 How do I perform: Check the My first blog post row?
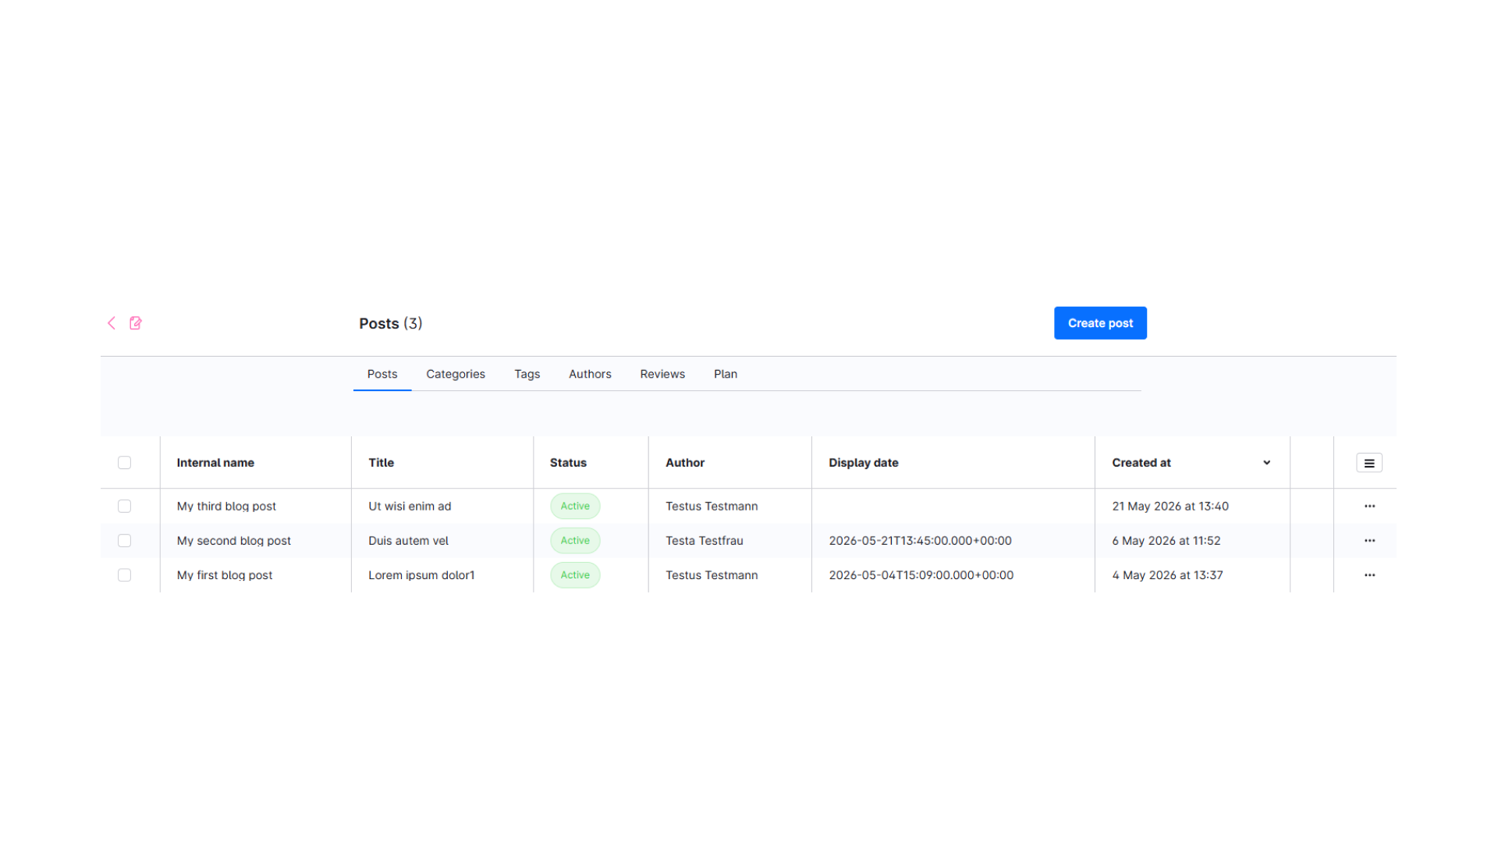coord(124,575)
